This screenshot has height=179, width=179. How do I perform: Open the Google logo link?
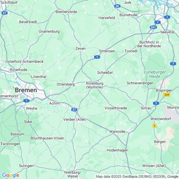(x=11, y=175)
